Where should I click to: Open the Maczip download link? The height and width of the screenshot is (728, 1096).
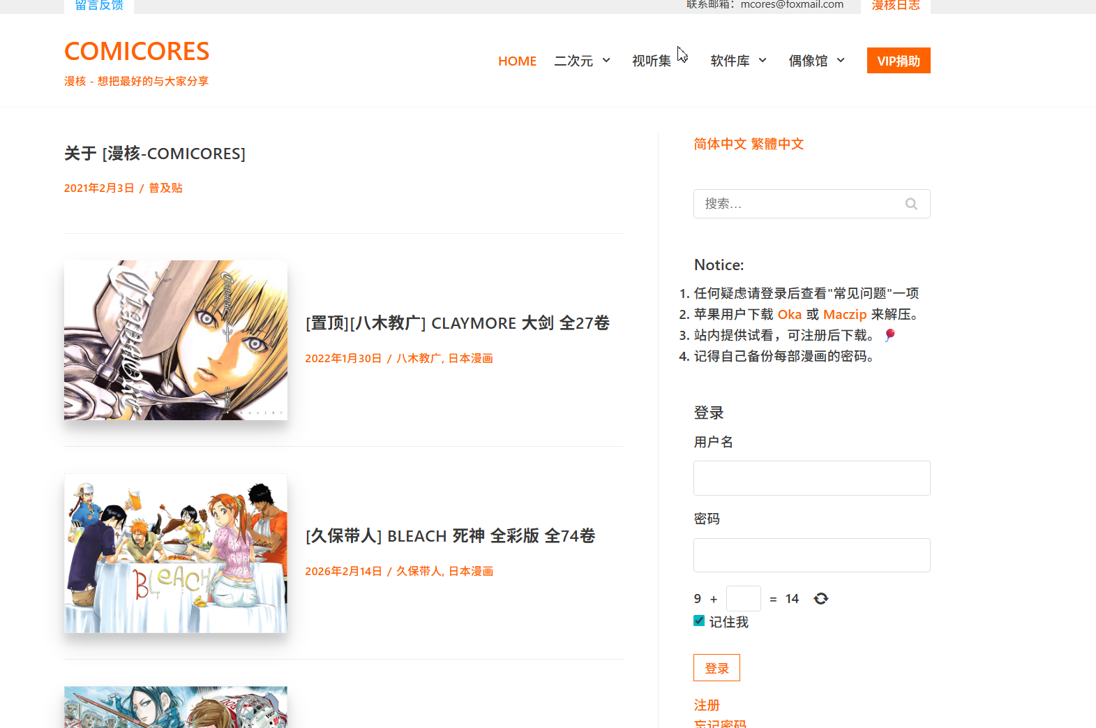pyautogui.click(x=844, y=315)
